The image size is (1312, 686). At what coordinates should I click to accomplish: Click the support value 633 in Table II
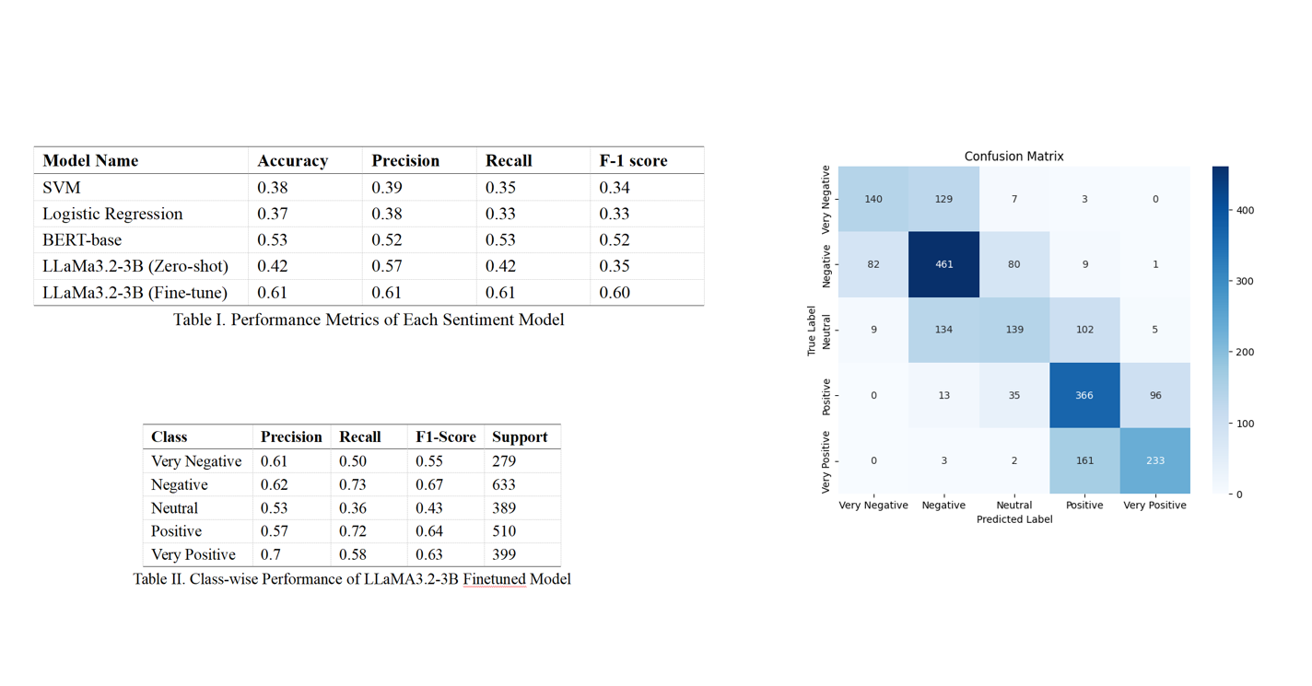point(505,484)
